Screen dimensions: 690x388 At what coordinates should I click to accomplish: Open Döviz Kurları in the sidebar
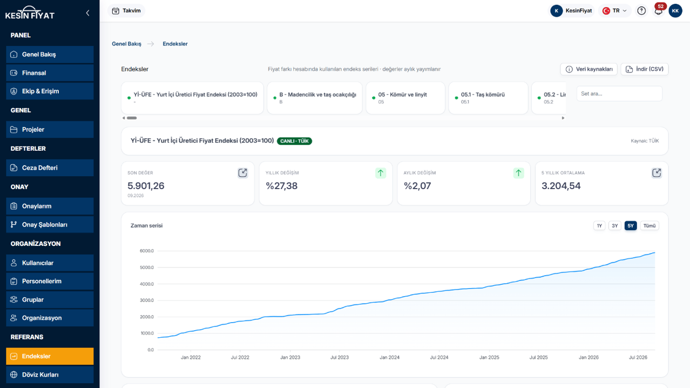[50, 375]
